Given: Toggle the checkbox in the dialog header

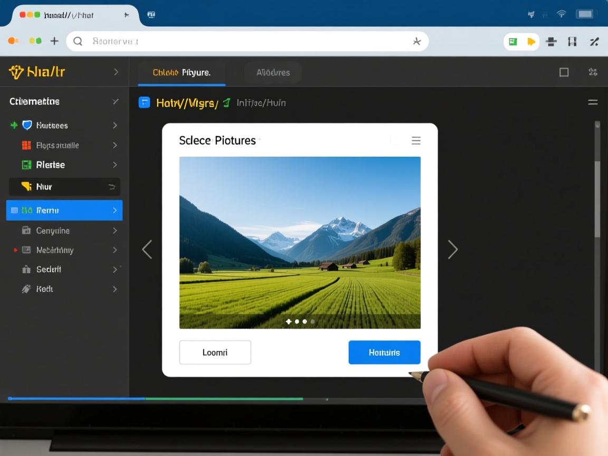Looking at the screenshot, I should [396, 140].
